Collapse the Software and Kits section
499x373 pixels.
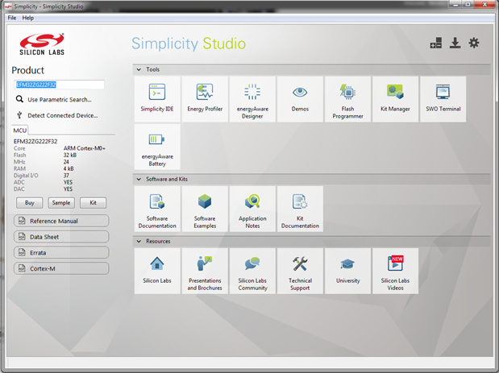(x=139, y=179)
